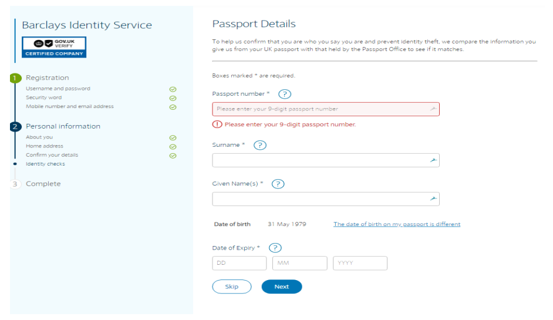The image size is (553, 320).
Task: Click the GOV.UK Verify certified company badge
Action: tap(54, 47)
